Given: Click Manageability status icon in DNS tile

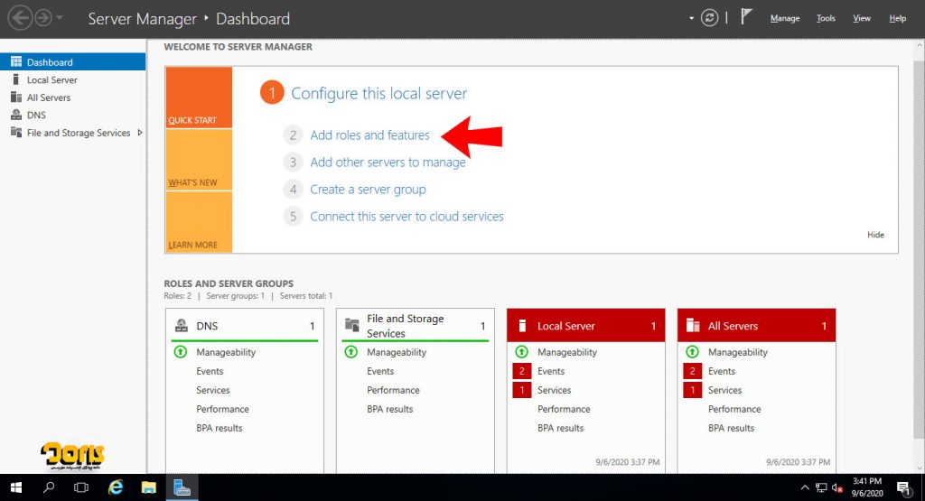Looking at the screenshot, I should coord(181,352).
